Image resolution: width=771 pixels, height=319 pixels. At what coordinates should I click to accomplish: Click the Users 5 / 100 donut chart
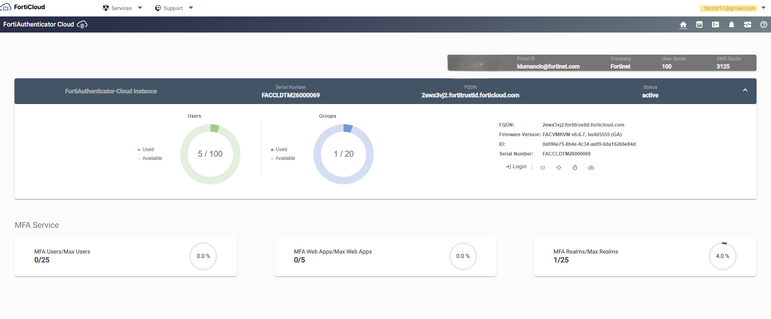(210, 154)
